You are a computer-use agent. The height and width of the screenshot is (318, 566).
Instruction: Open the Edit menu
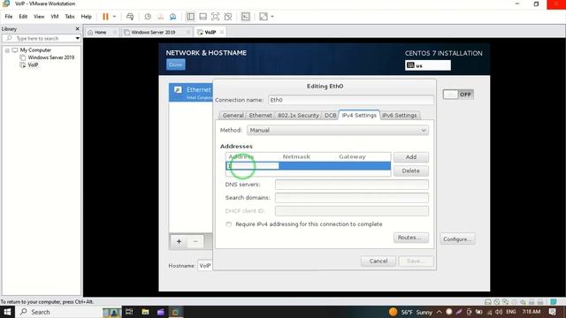23,17
